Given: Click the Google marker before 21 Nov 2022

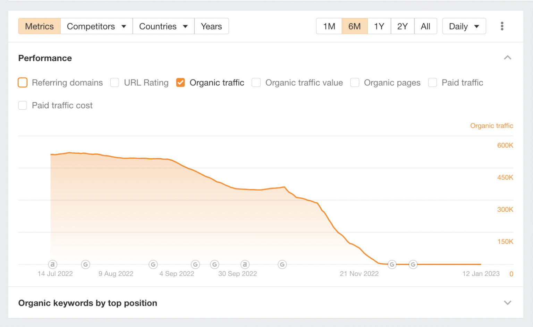Looking at the screenshot, I should point(282,264).
